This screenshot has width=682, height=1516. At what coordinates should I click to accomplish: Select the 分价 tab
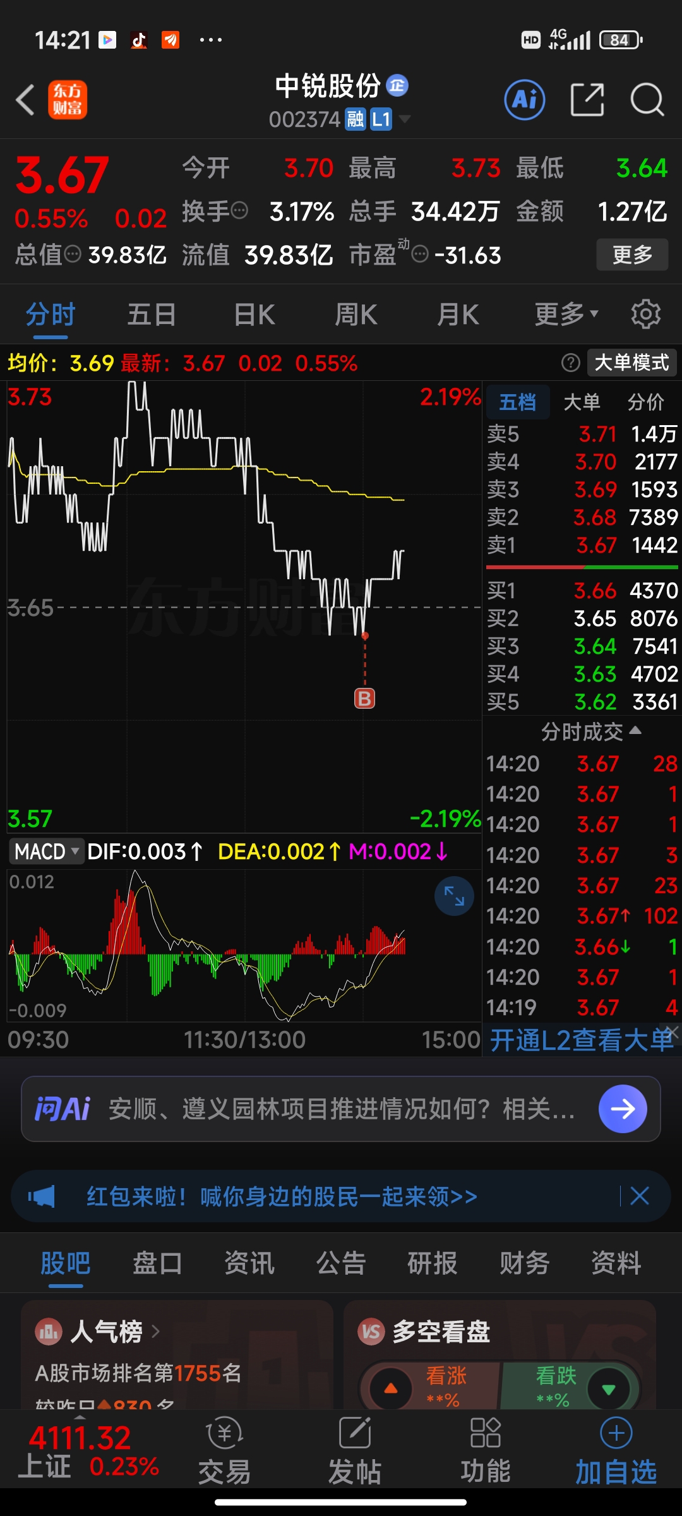click(645, 402)
